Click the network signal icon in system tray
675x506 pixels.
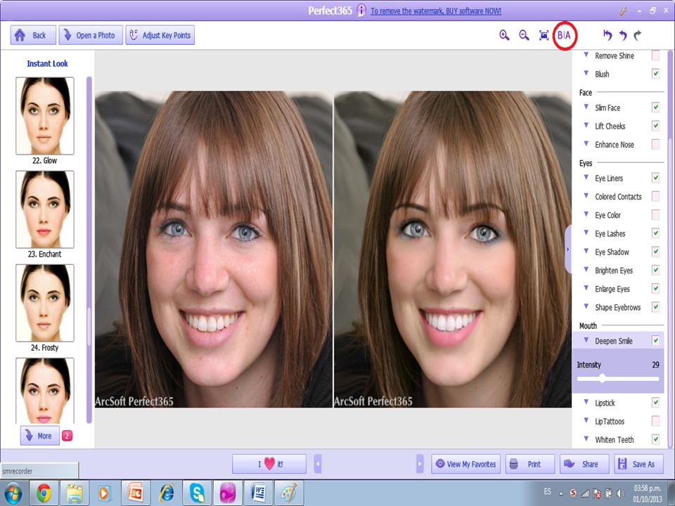coord(584,493)
